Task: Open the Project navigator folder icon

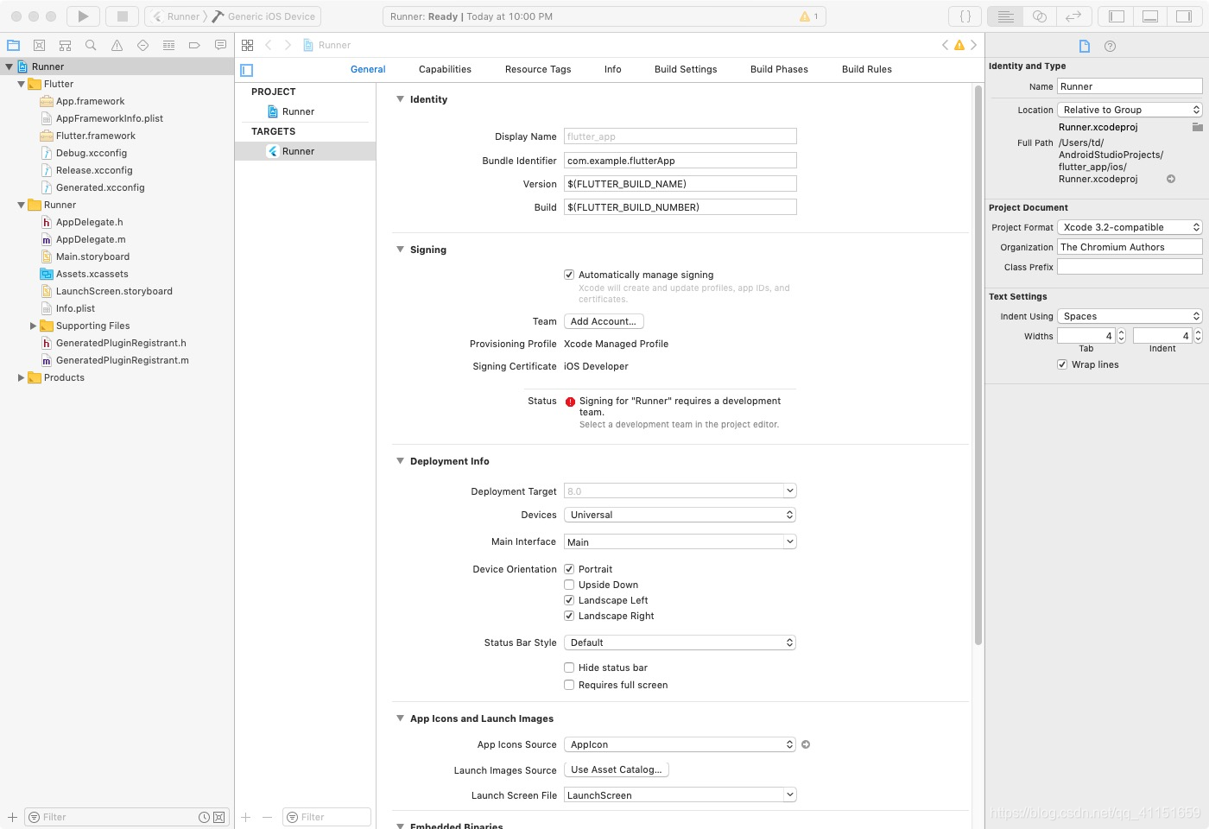Action: [13, 45]
